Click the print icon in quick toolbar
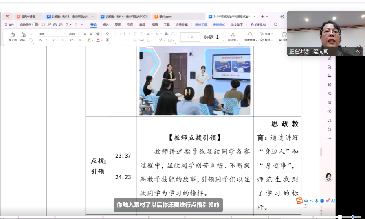 [x=55, y=24]
